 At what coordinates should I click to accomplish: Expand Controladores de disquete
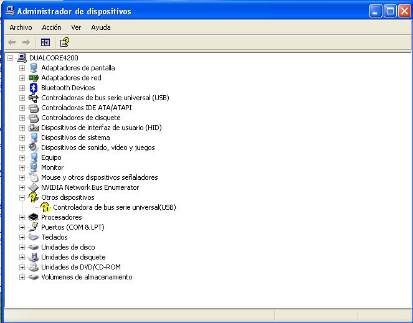[x=22, y=118]
